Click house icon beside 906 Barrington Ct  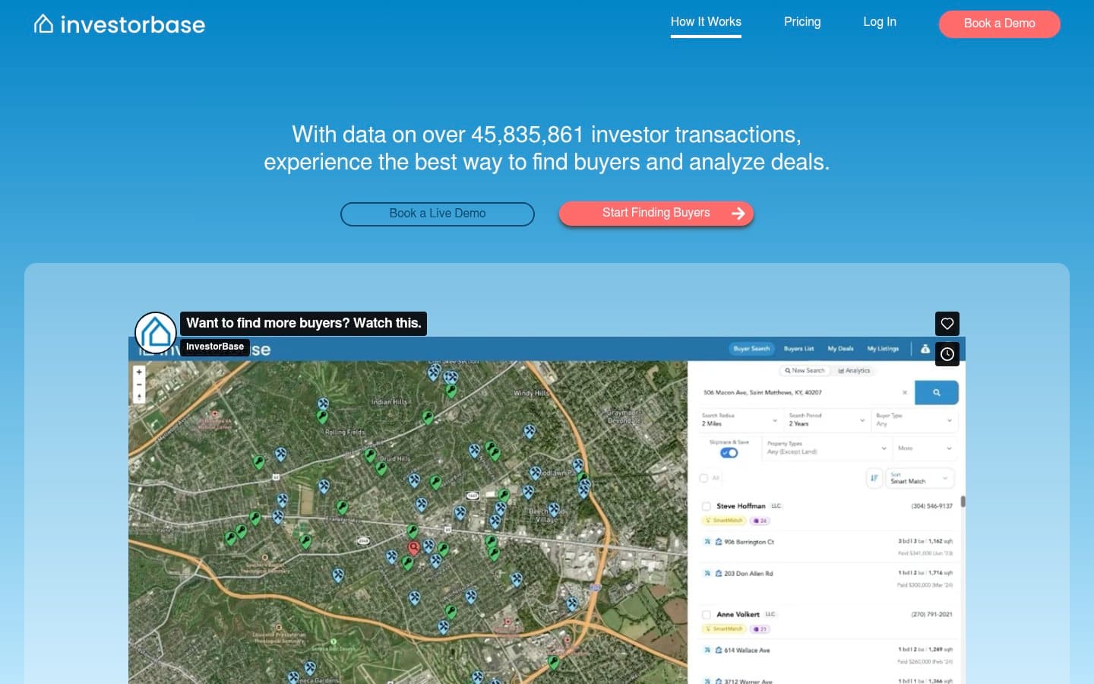point(718,542)
